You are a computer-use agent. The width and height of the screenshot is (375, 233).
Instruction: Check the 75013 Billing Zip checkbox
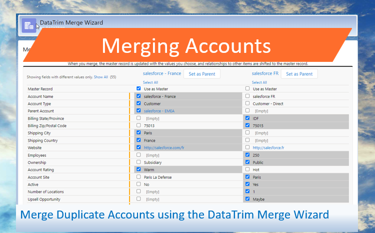[138, 126]
